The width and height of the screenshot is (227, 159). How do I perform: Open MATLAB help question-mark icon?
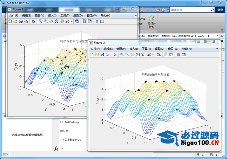[163, 10]
